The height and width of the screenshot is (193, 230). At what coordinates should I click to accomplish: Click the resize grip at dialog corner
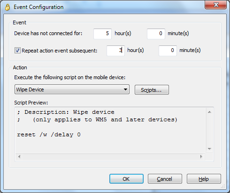coord(223,186)
